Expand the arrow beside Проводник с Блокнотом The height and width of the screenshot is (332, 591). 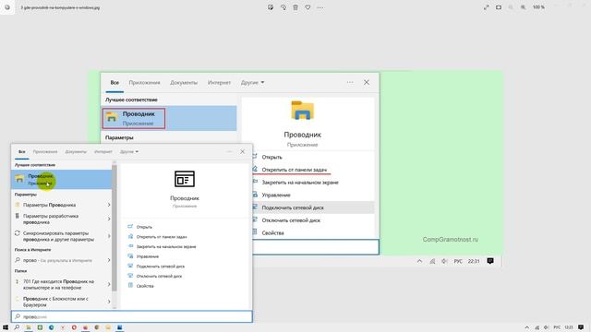[109, 302]
